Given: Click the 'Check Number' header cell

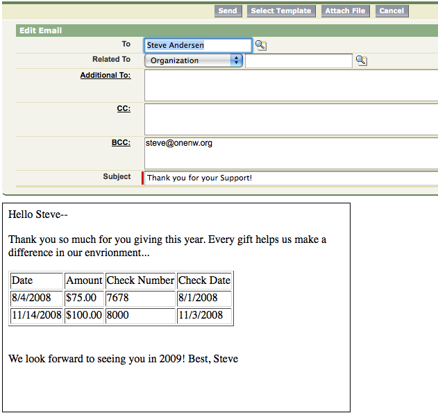Looking at the screenshot, I should pos(140,280).
